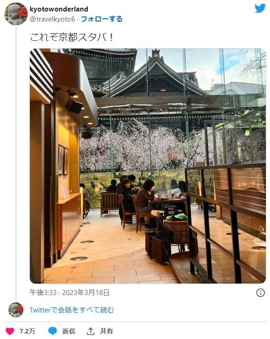The image size is (270, 339).
Task: Open the tweet info circle icon
Action: click(x=260, y=293)
